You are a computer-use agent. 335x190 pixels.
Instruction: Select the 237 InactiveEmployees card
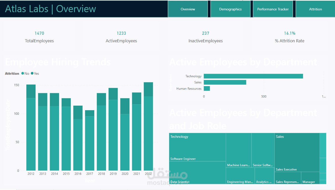[206, 37]
